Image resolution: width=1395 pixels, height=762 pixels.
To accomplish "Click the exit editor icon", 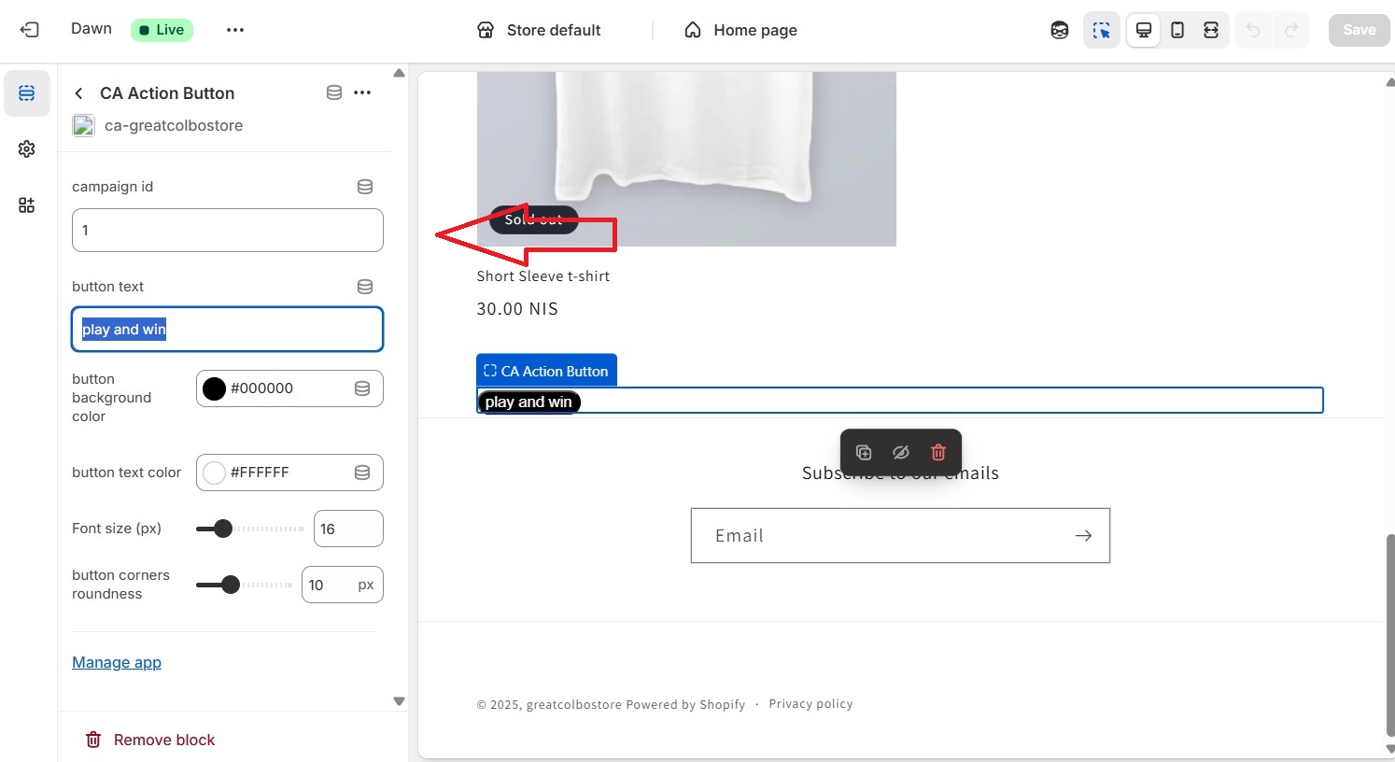I will pyautogui.click(x=30, y=30).
